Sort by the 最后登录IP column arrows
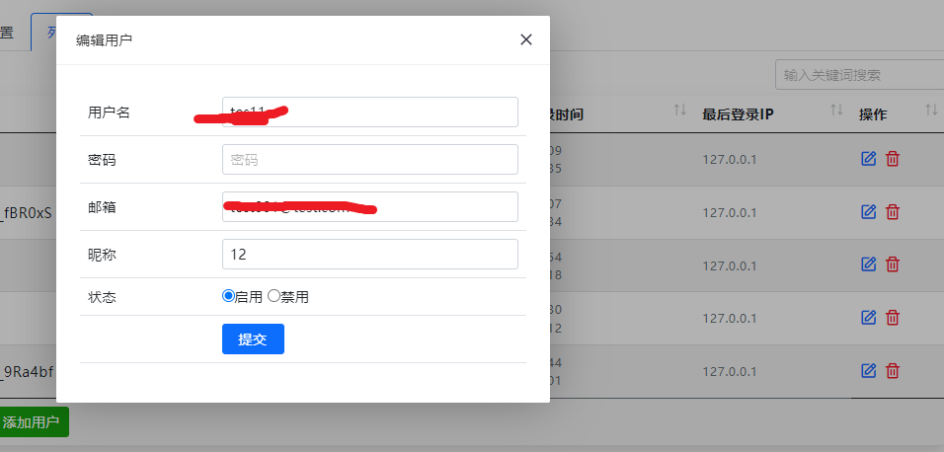This screenshot has height=452, width=944. (x=836, y=110)
